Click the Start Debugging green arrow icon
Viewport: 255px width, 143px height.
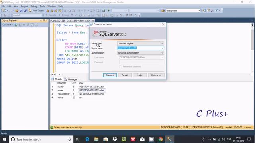click(x=109, y=11)
